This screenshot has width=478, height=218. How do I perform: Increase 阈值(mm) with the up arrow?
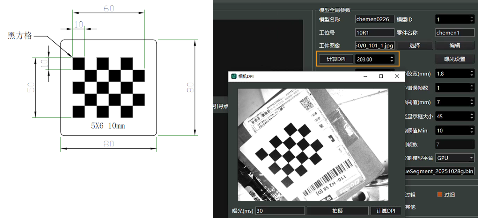coord(472,100)
